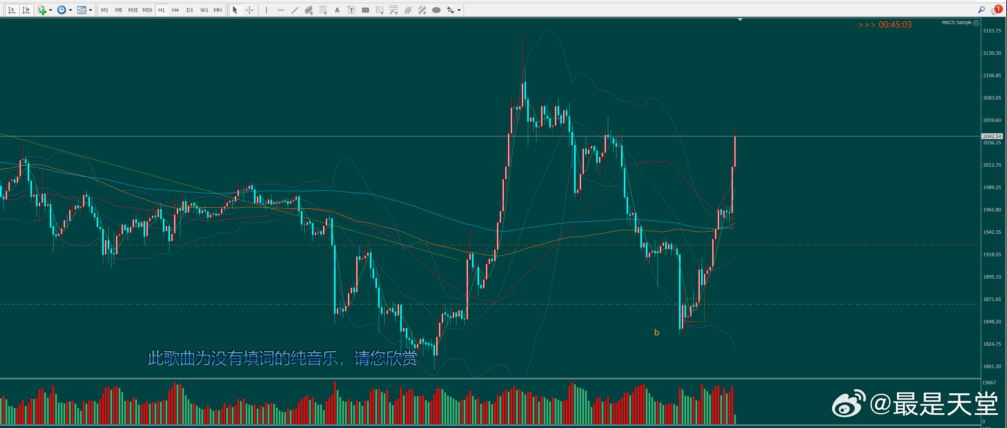This screenshot has height=428, width=1007.
Task: Switch to the H4 timeframe
Action: pyautogui.click(x=175, y=10)
